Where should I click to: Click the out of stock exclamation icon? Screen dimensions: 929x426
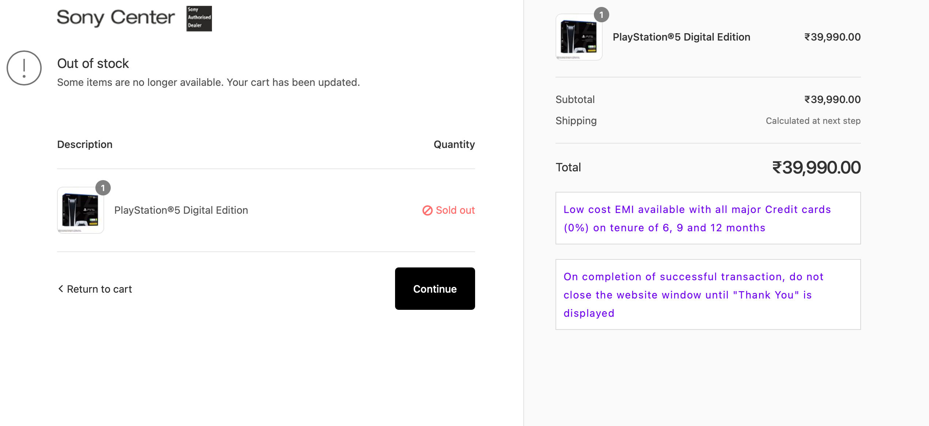point(24,68)
